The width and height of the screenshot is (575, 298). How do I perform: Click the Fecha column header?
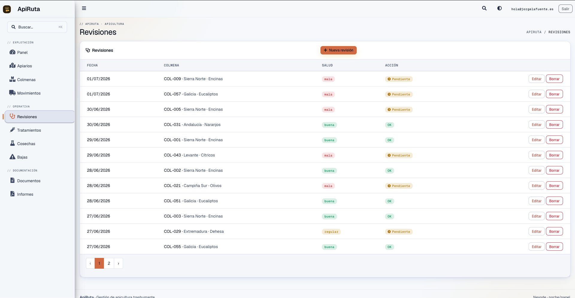pos(92,65)
